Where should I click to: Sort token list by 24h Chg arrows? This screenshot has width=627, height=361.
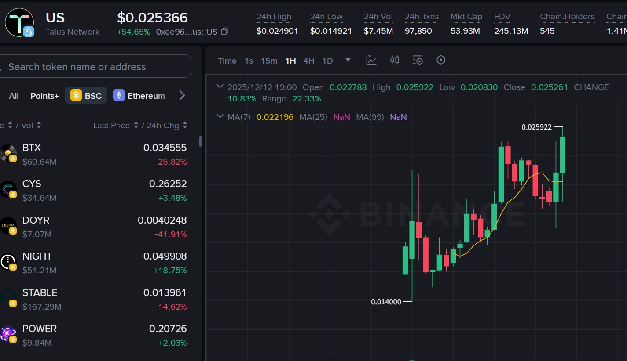pyautogui.click(x=185, y=125)
